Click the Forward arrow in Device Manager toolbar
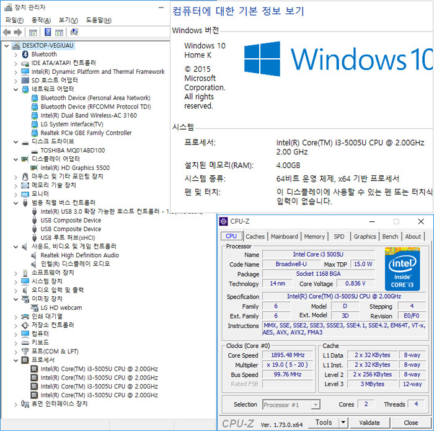Image resolution: width=434 pixels, height=432 pixels. point(18,32)
